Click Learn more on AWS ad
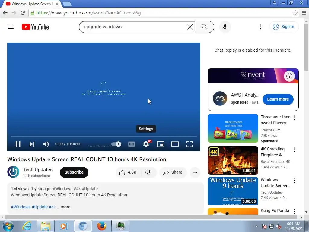 (278, 99)
